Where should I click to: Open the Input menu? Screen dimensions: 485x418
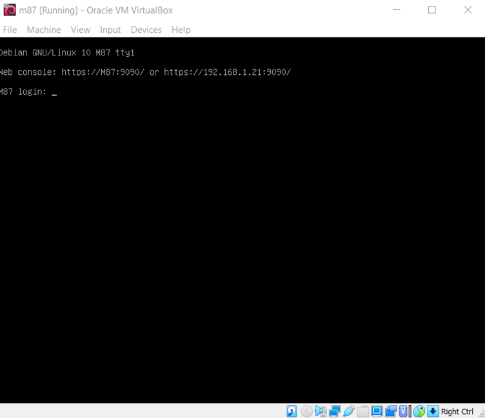click(110, 30)
